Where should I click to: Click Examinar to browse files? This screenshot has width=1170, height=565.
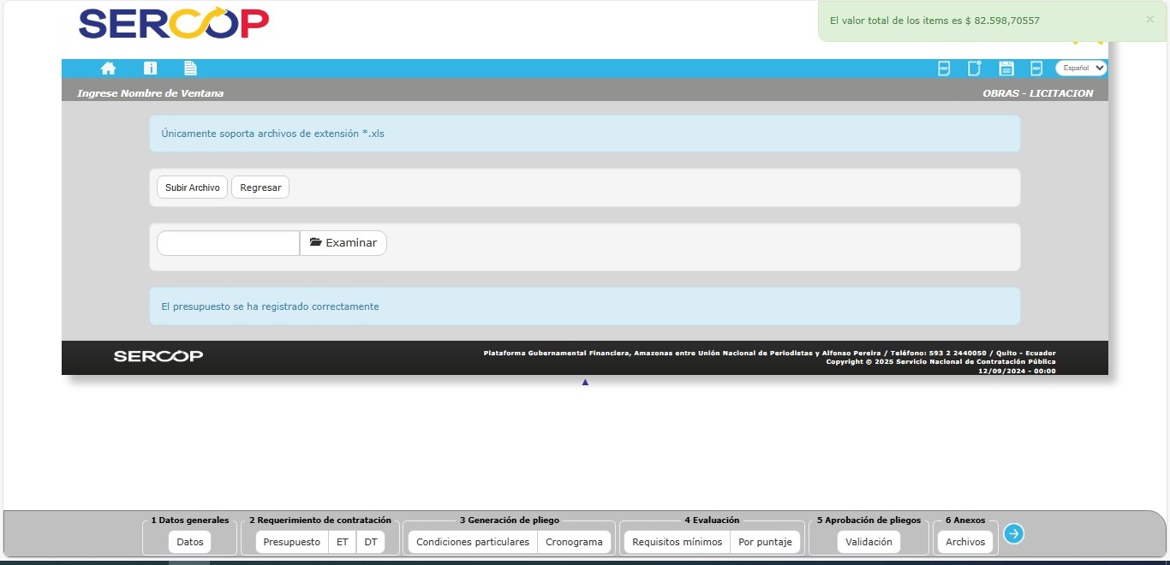tap(343, 243)
